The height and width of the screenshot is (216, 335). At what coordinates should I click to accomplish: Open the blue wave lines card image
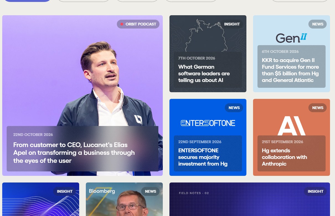tap(41, 199)
